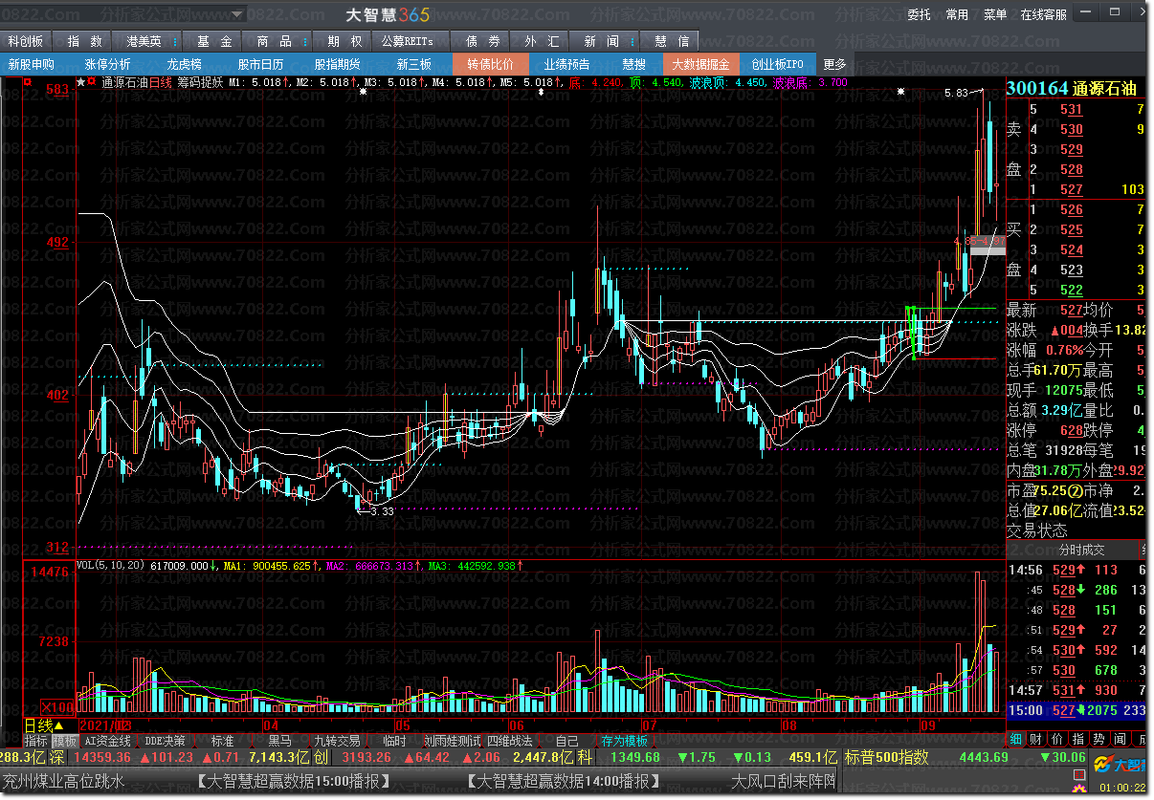The width and height of the screenshot is (1154, 800).
Task: Select the 基金 market tab
Action: pos(214,41)
